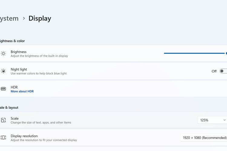
Task: Open the 1920 × 1080 resolution dropdown
Action: [x=204, y=138]
